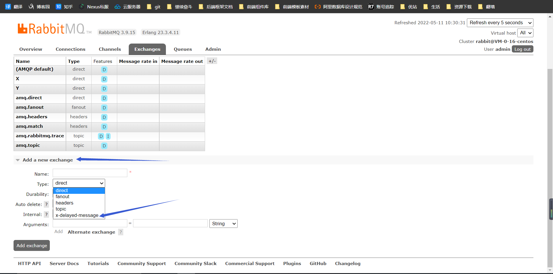Sort exchanges by Message rate in column
The image size is (553, 274).
click(x=138, y=61)
